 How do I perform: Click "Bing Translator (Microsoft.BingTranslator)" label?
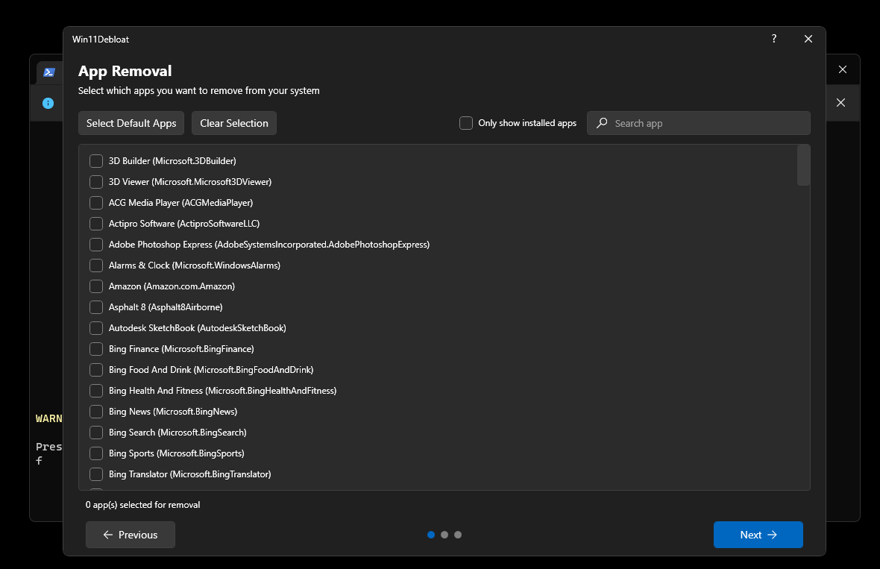coord(189,474)
